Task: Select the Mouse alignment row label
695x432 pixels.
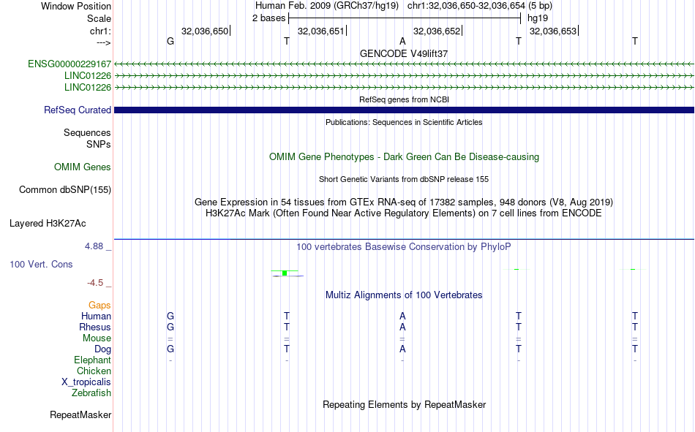Action: [97, 338]
